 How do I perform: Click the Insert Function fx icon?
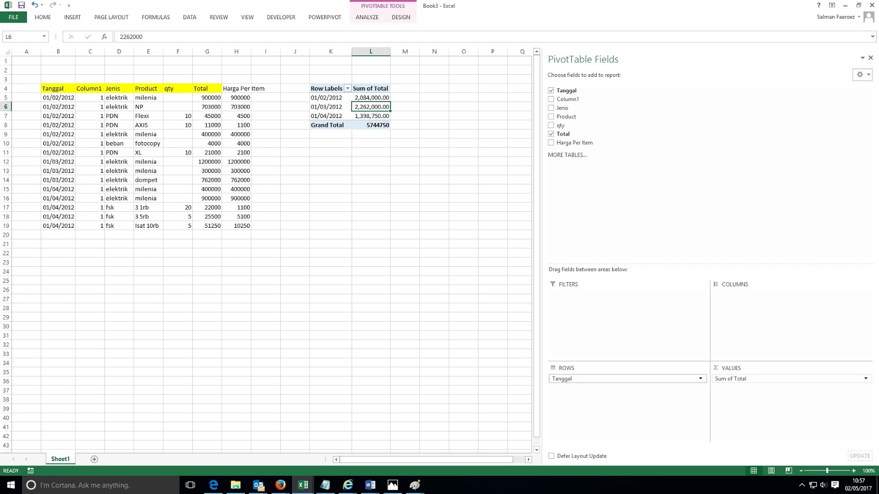104,37
